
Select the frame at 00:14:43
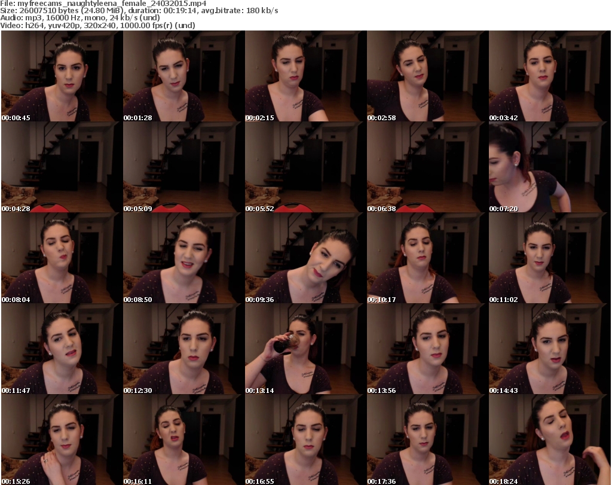click(x=550, y=349)
